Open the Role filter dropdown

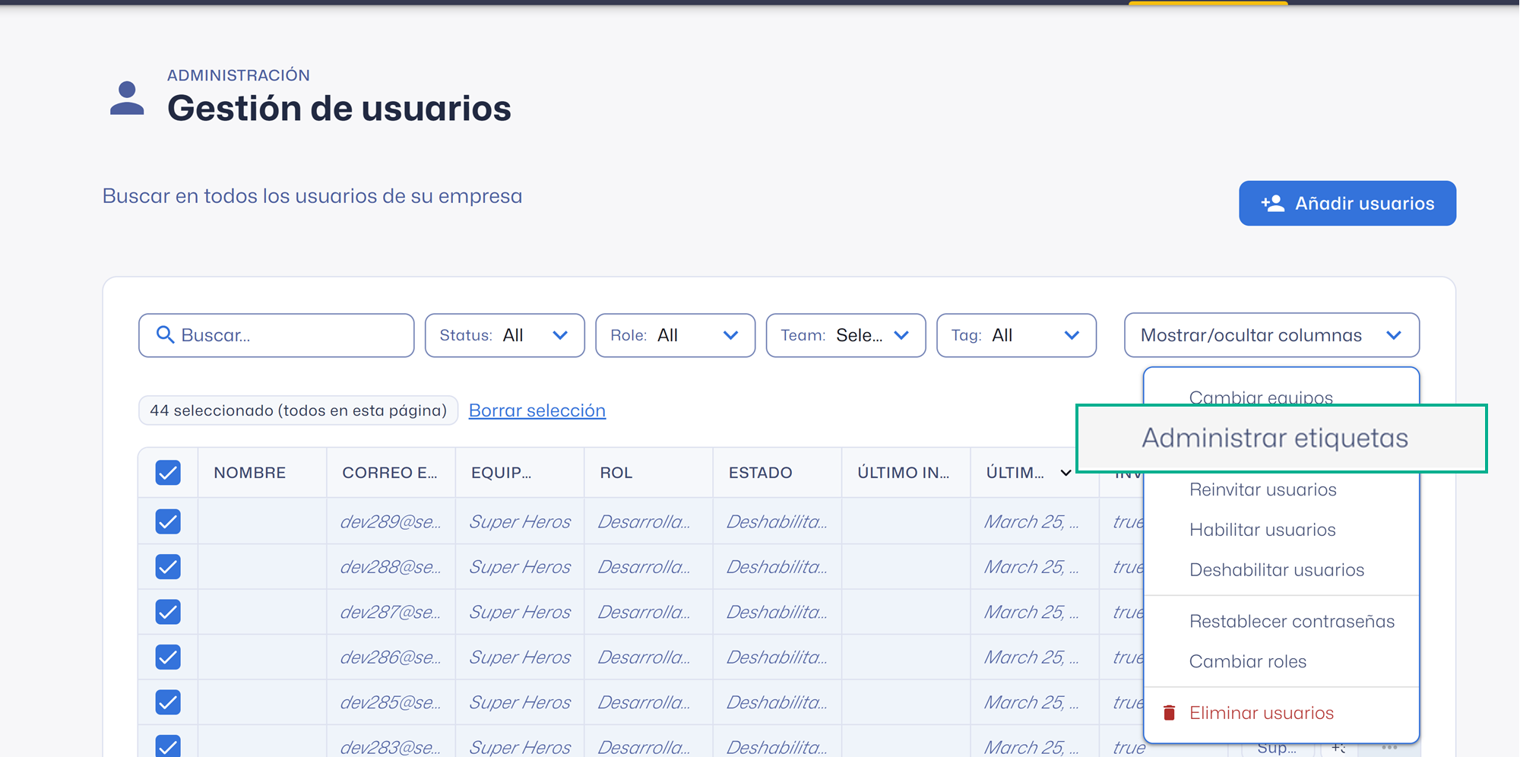(x=675, y=335)
